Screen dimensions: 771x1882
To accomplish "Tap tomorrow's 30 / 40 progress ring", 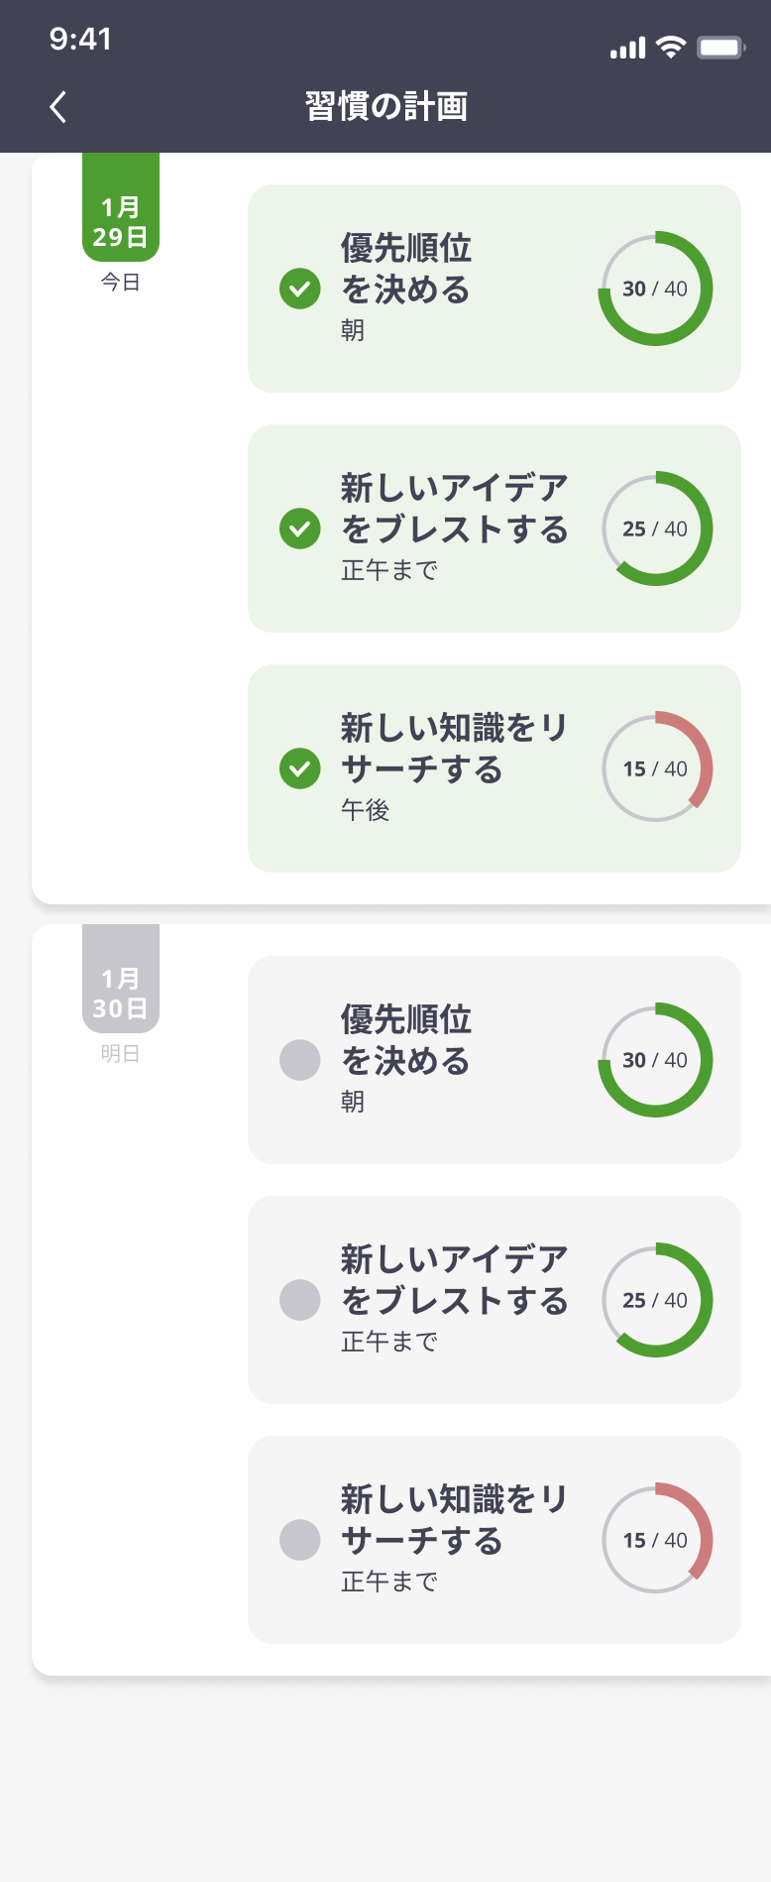I will (655, 1060).
